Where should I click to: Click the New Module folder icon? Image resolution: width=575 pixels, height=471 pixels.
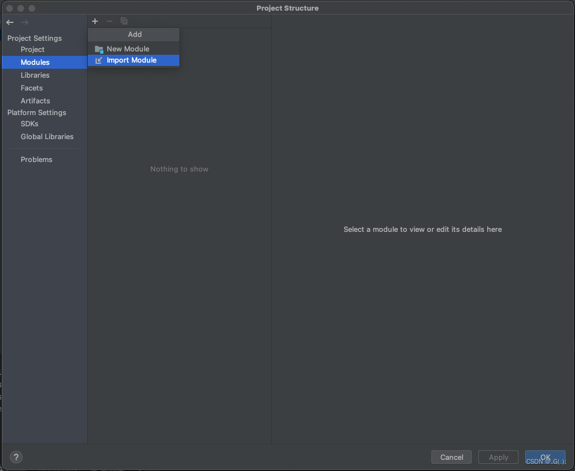99,49
